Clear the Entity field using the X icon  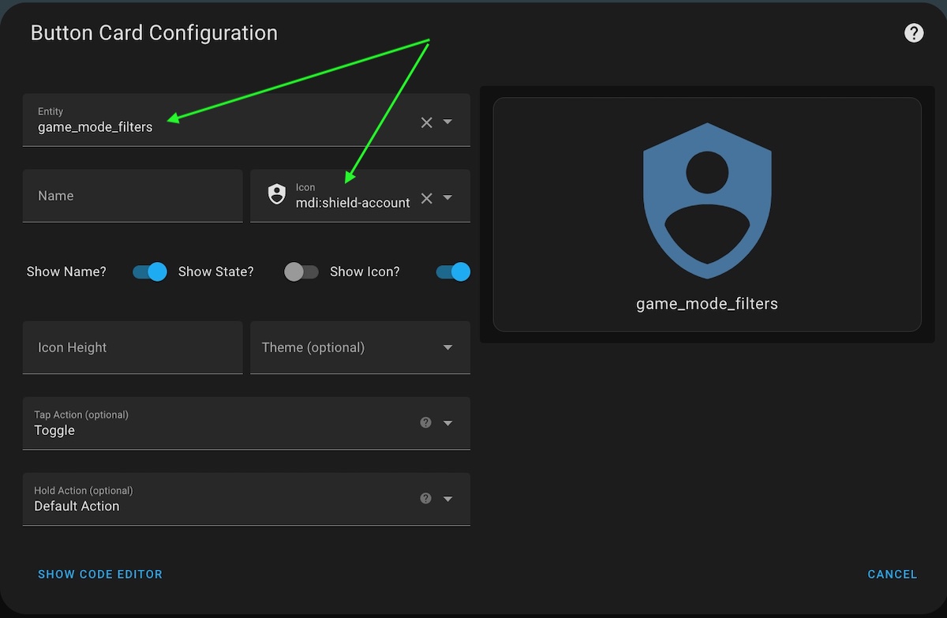[x=426, y=122]
